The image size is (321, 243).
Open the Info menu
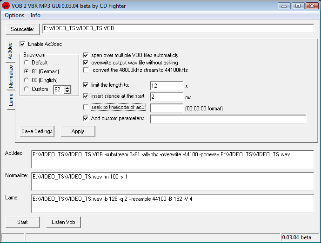(35, 15)
